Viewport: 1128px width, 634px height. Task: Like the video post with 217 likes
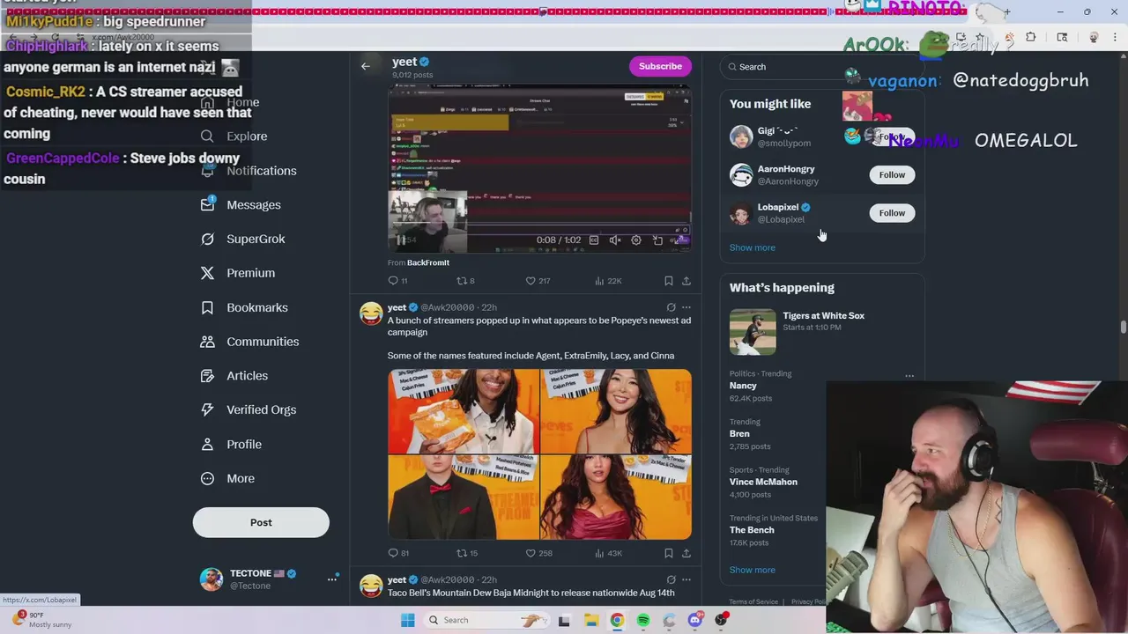(x=538, y=281)
